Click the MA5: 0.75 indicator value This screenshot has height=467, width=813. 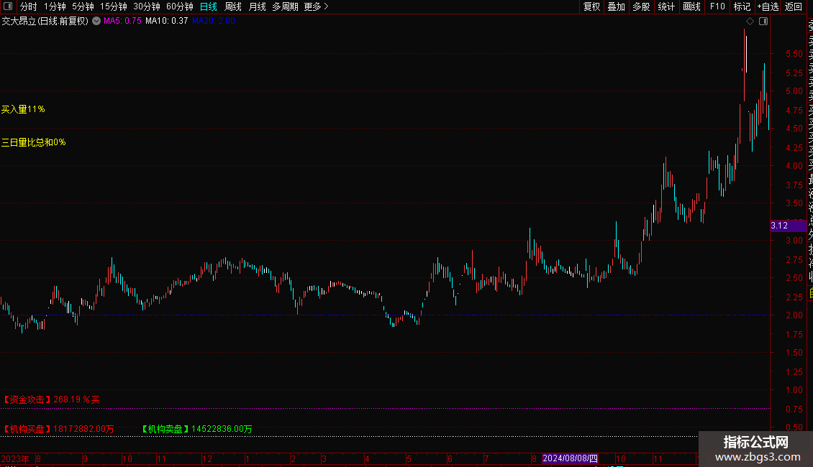pos(122,21)
